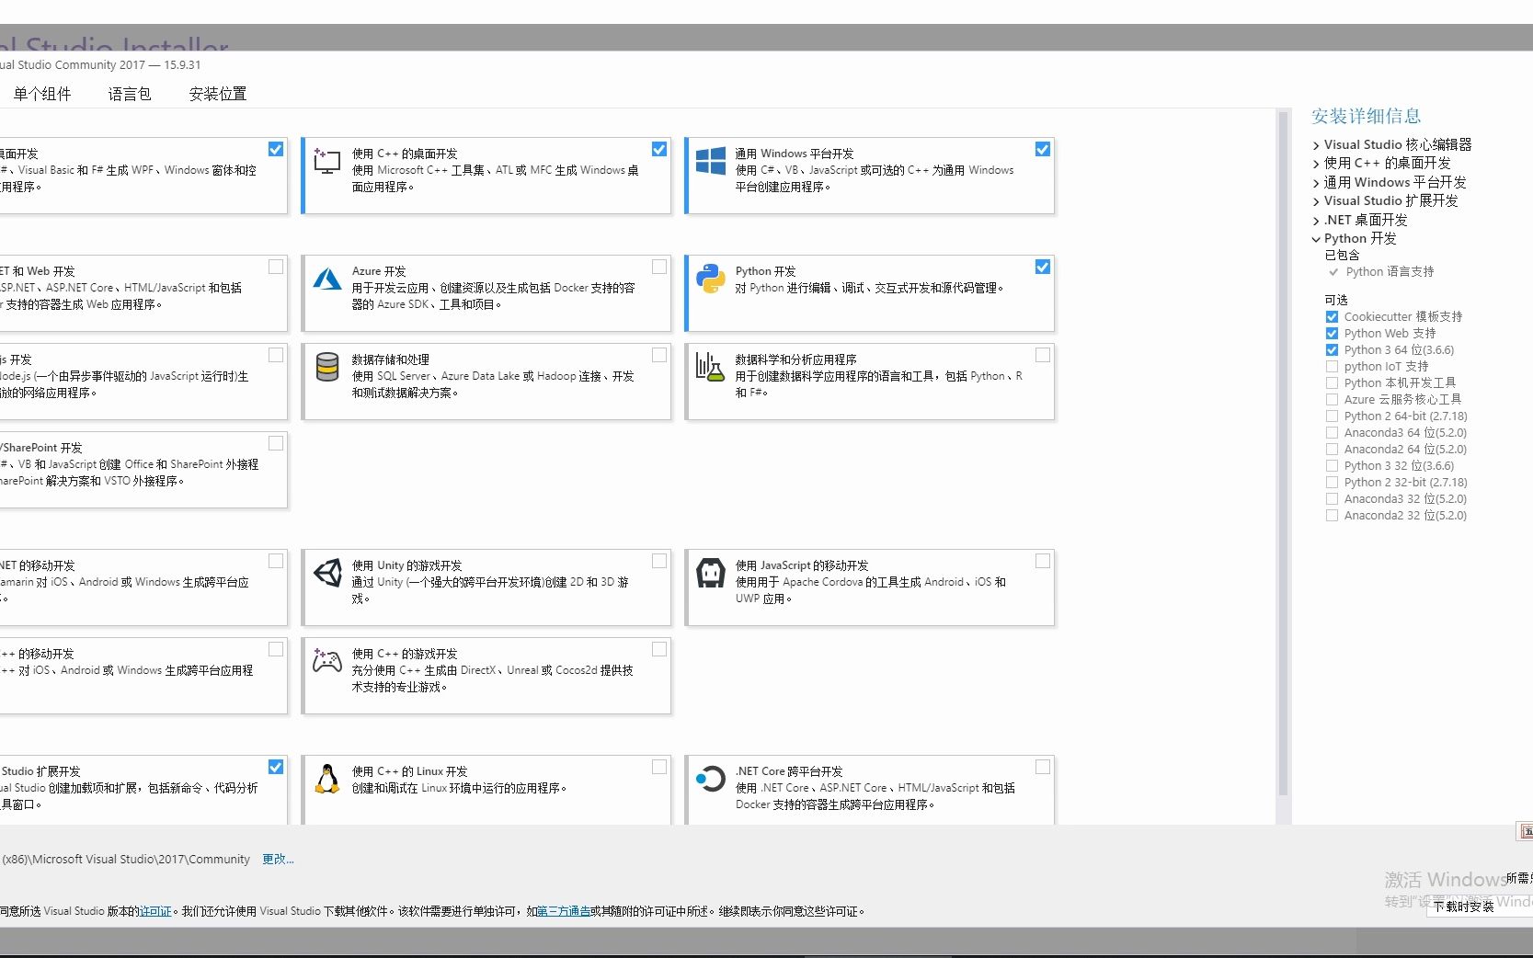Click the JavaScript mobile Cordova icon

[711, 573]
